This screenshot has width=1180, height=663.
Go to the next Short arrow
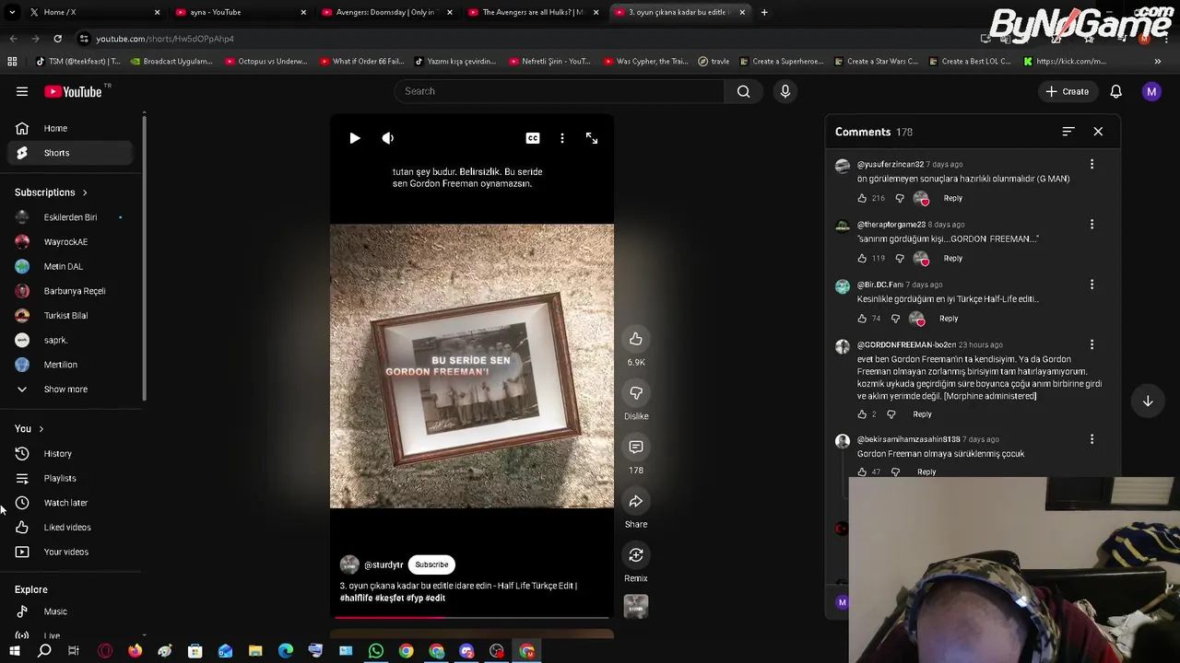pos(1148,401)
